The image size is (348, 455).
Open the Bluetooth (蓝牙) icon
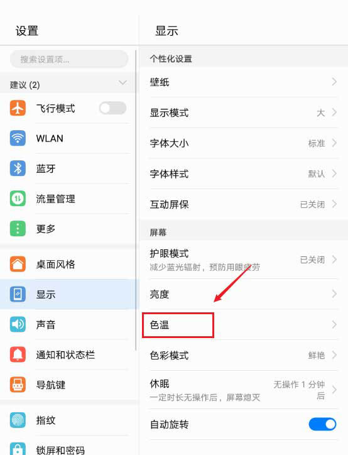pyautogui.click(x=18, y=168)
